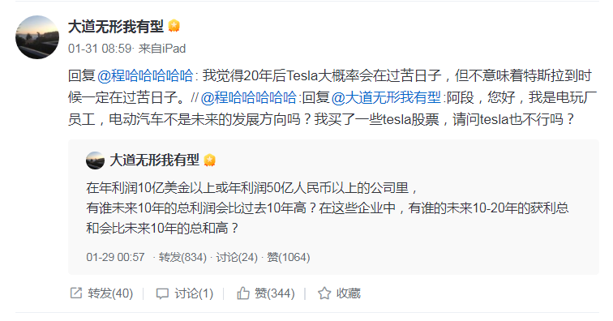Click the quoted post text about 年利润10亿美金
This screenshot has width=613, height=321.
(328, 208)
